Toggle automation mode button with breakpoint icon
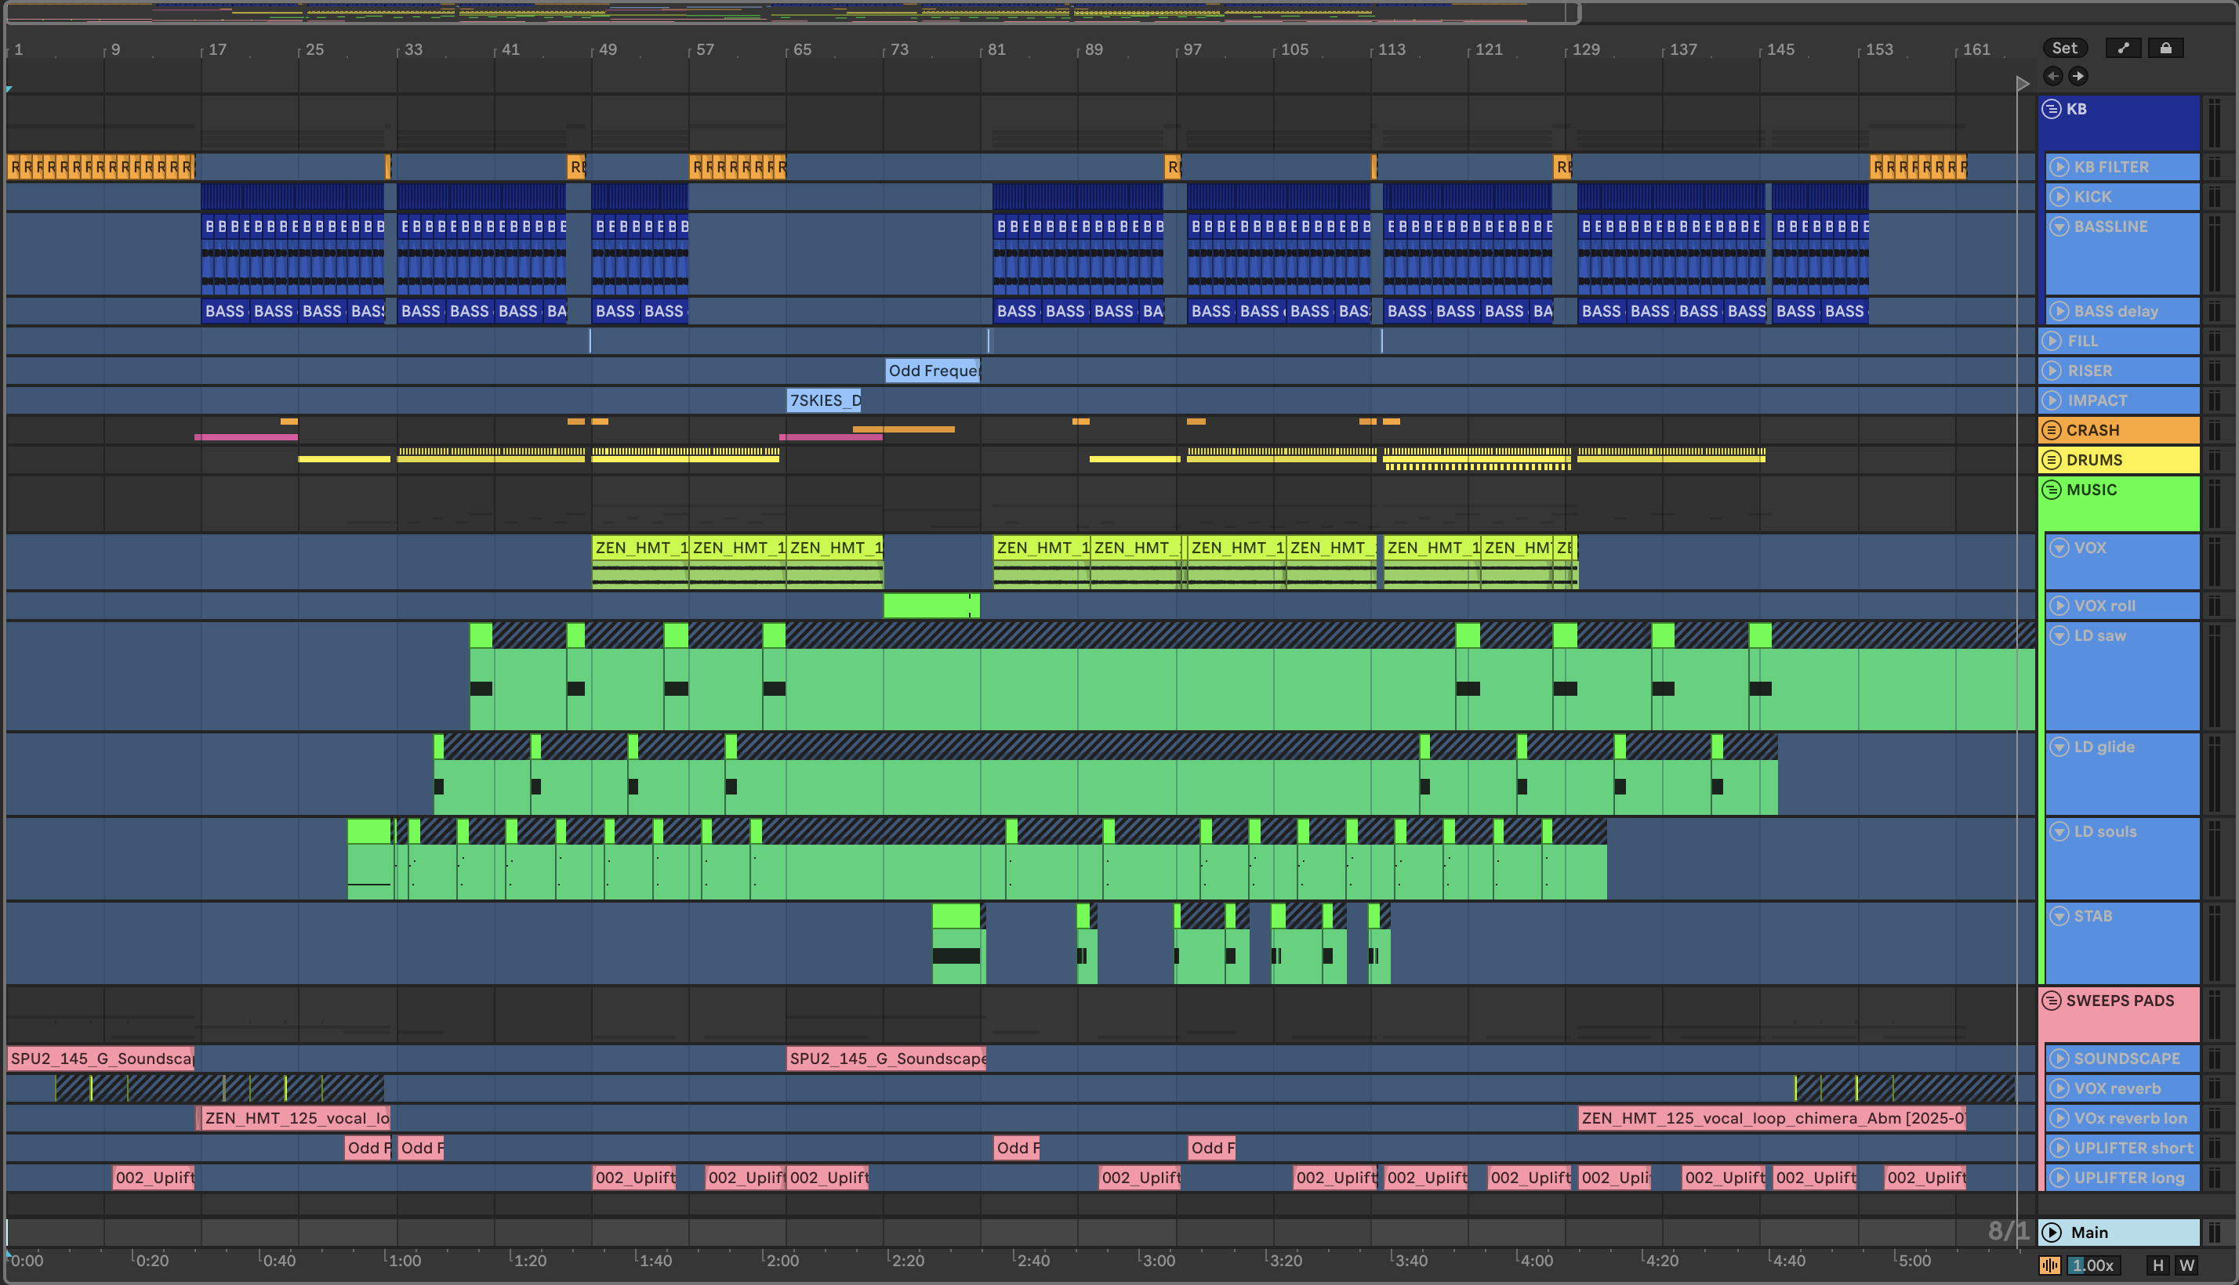This screenshot has width=2239, height=1285. (2122, 49)
